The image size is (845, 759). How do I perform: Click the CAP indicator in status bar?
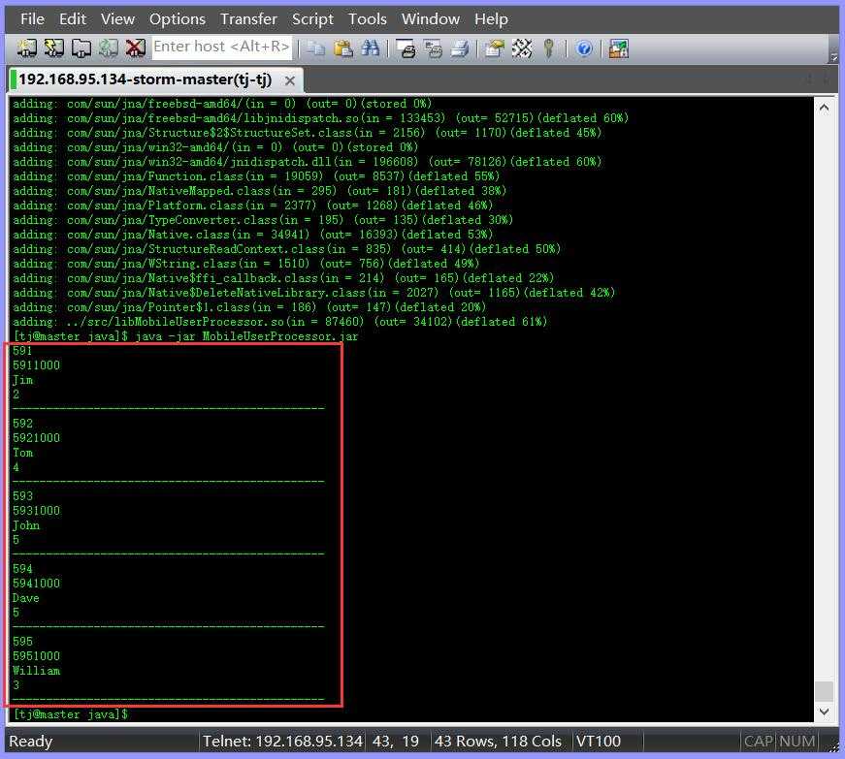click(x=759, y=742)
